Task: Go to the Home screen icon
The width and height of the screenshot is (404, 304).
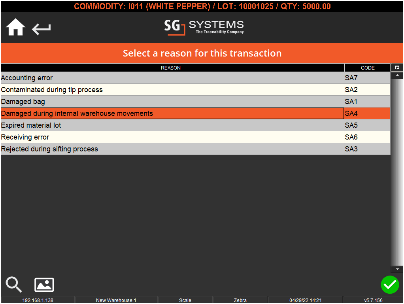Action: click(15, 27)
